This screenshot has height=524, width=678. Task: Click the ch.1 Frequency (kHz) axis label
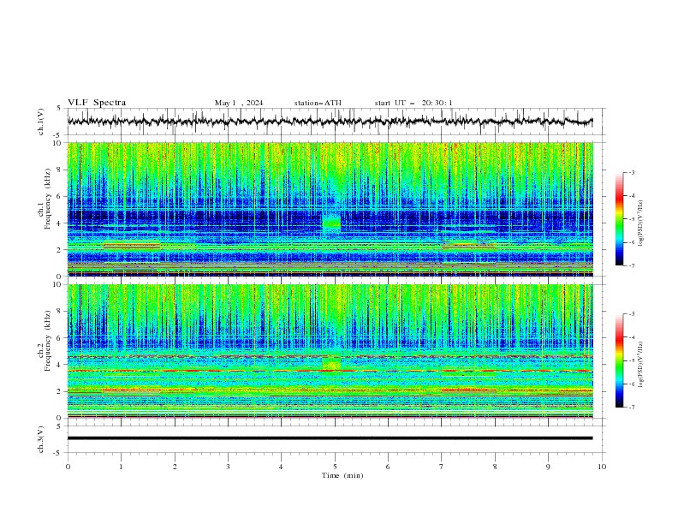click(44, 199)
